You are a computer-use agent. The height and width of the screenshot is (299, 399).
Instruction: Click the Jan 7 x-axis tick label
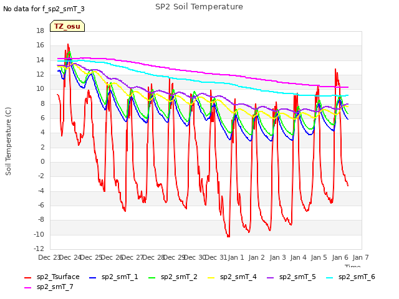(360, 257)
